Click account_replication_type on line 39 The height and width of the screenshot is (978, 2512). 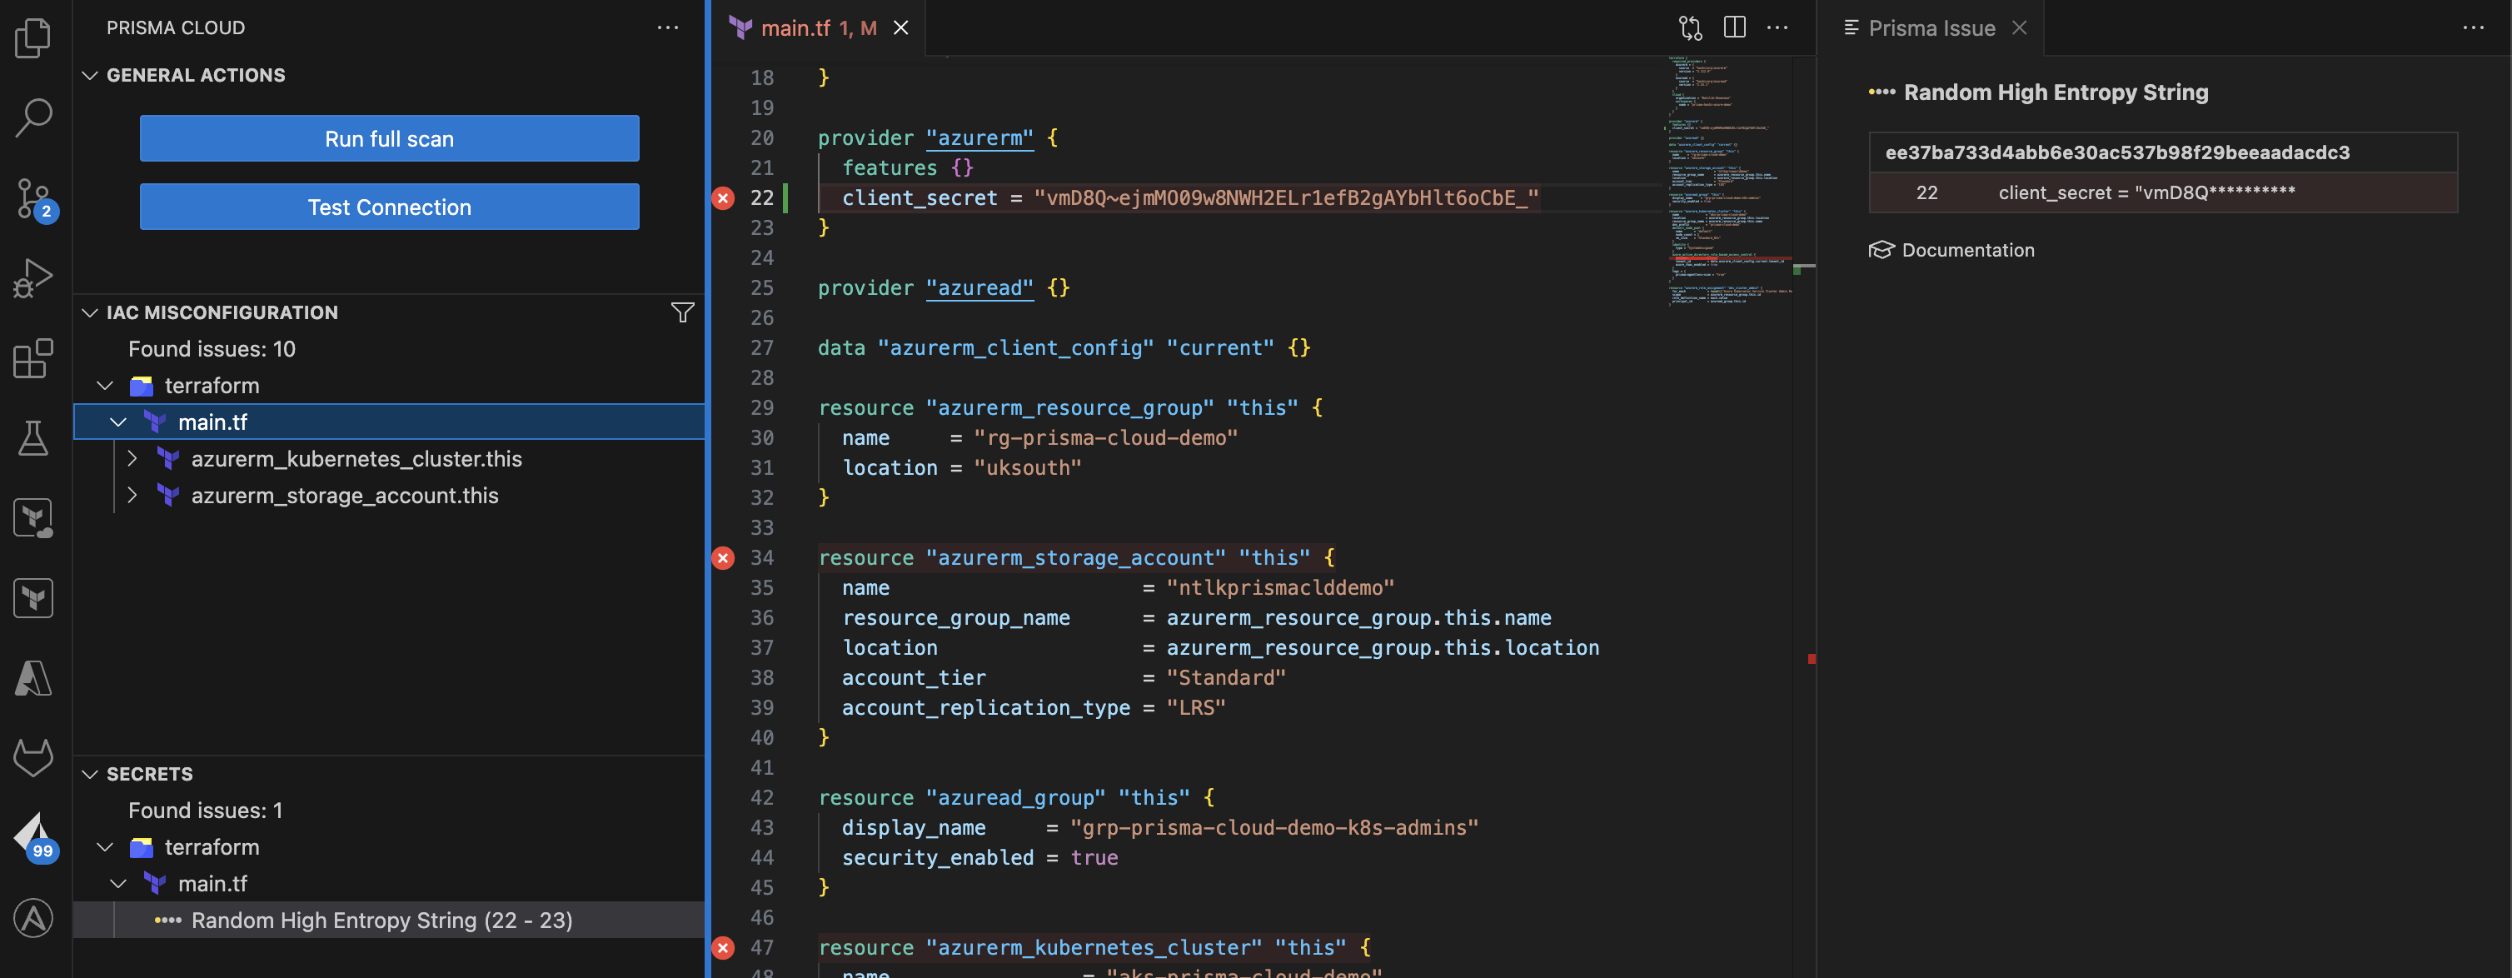point(985,708)
